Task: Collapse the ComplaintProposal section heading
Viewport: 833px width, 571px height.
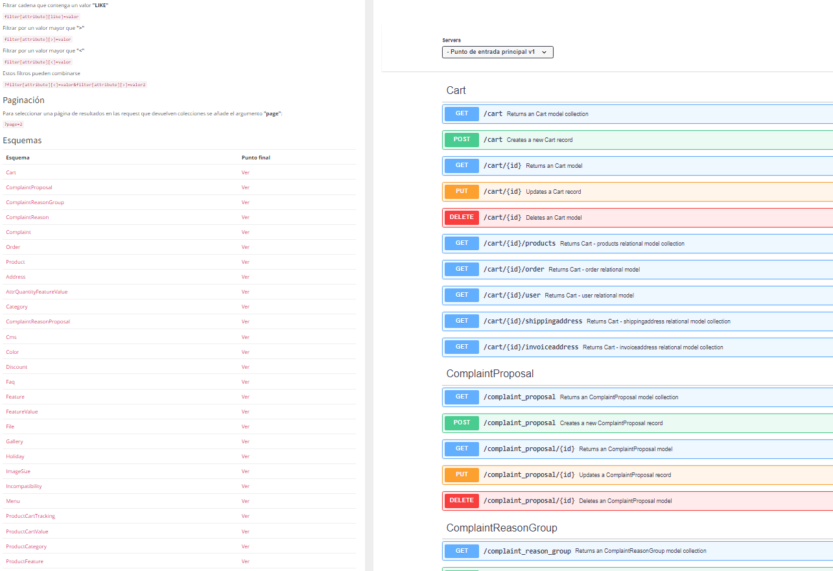Action: [489, 374]
